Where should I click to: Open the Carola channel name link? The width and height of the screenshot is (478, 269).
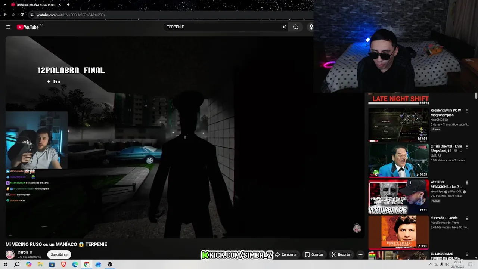23,252
